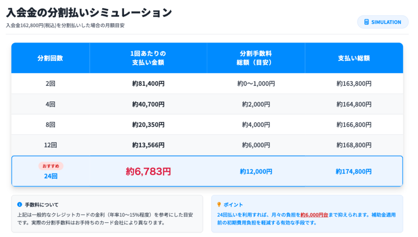This screenshot has width=418, height=237.
Task: Click the underlined 約6,000円台 text
Action: tap(313, 215)
